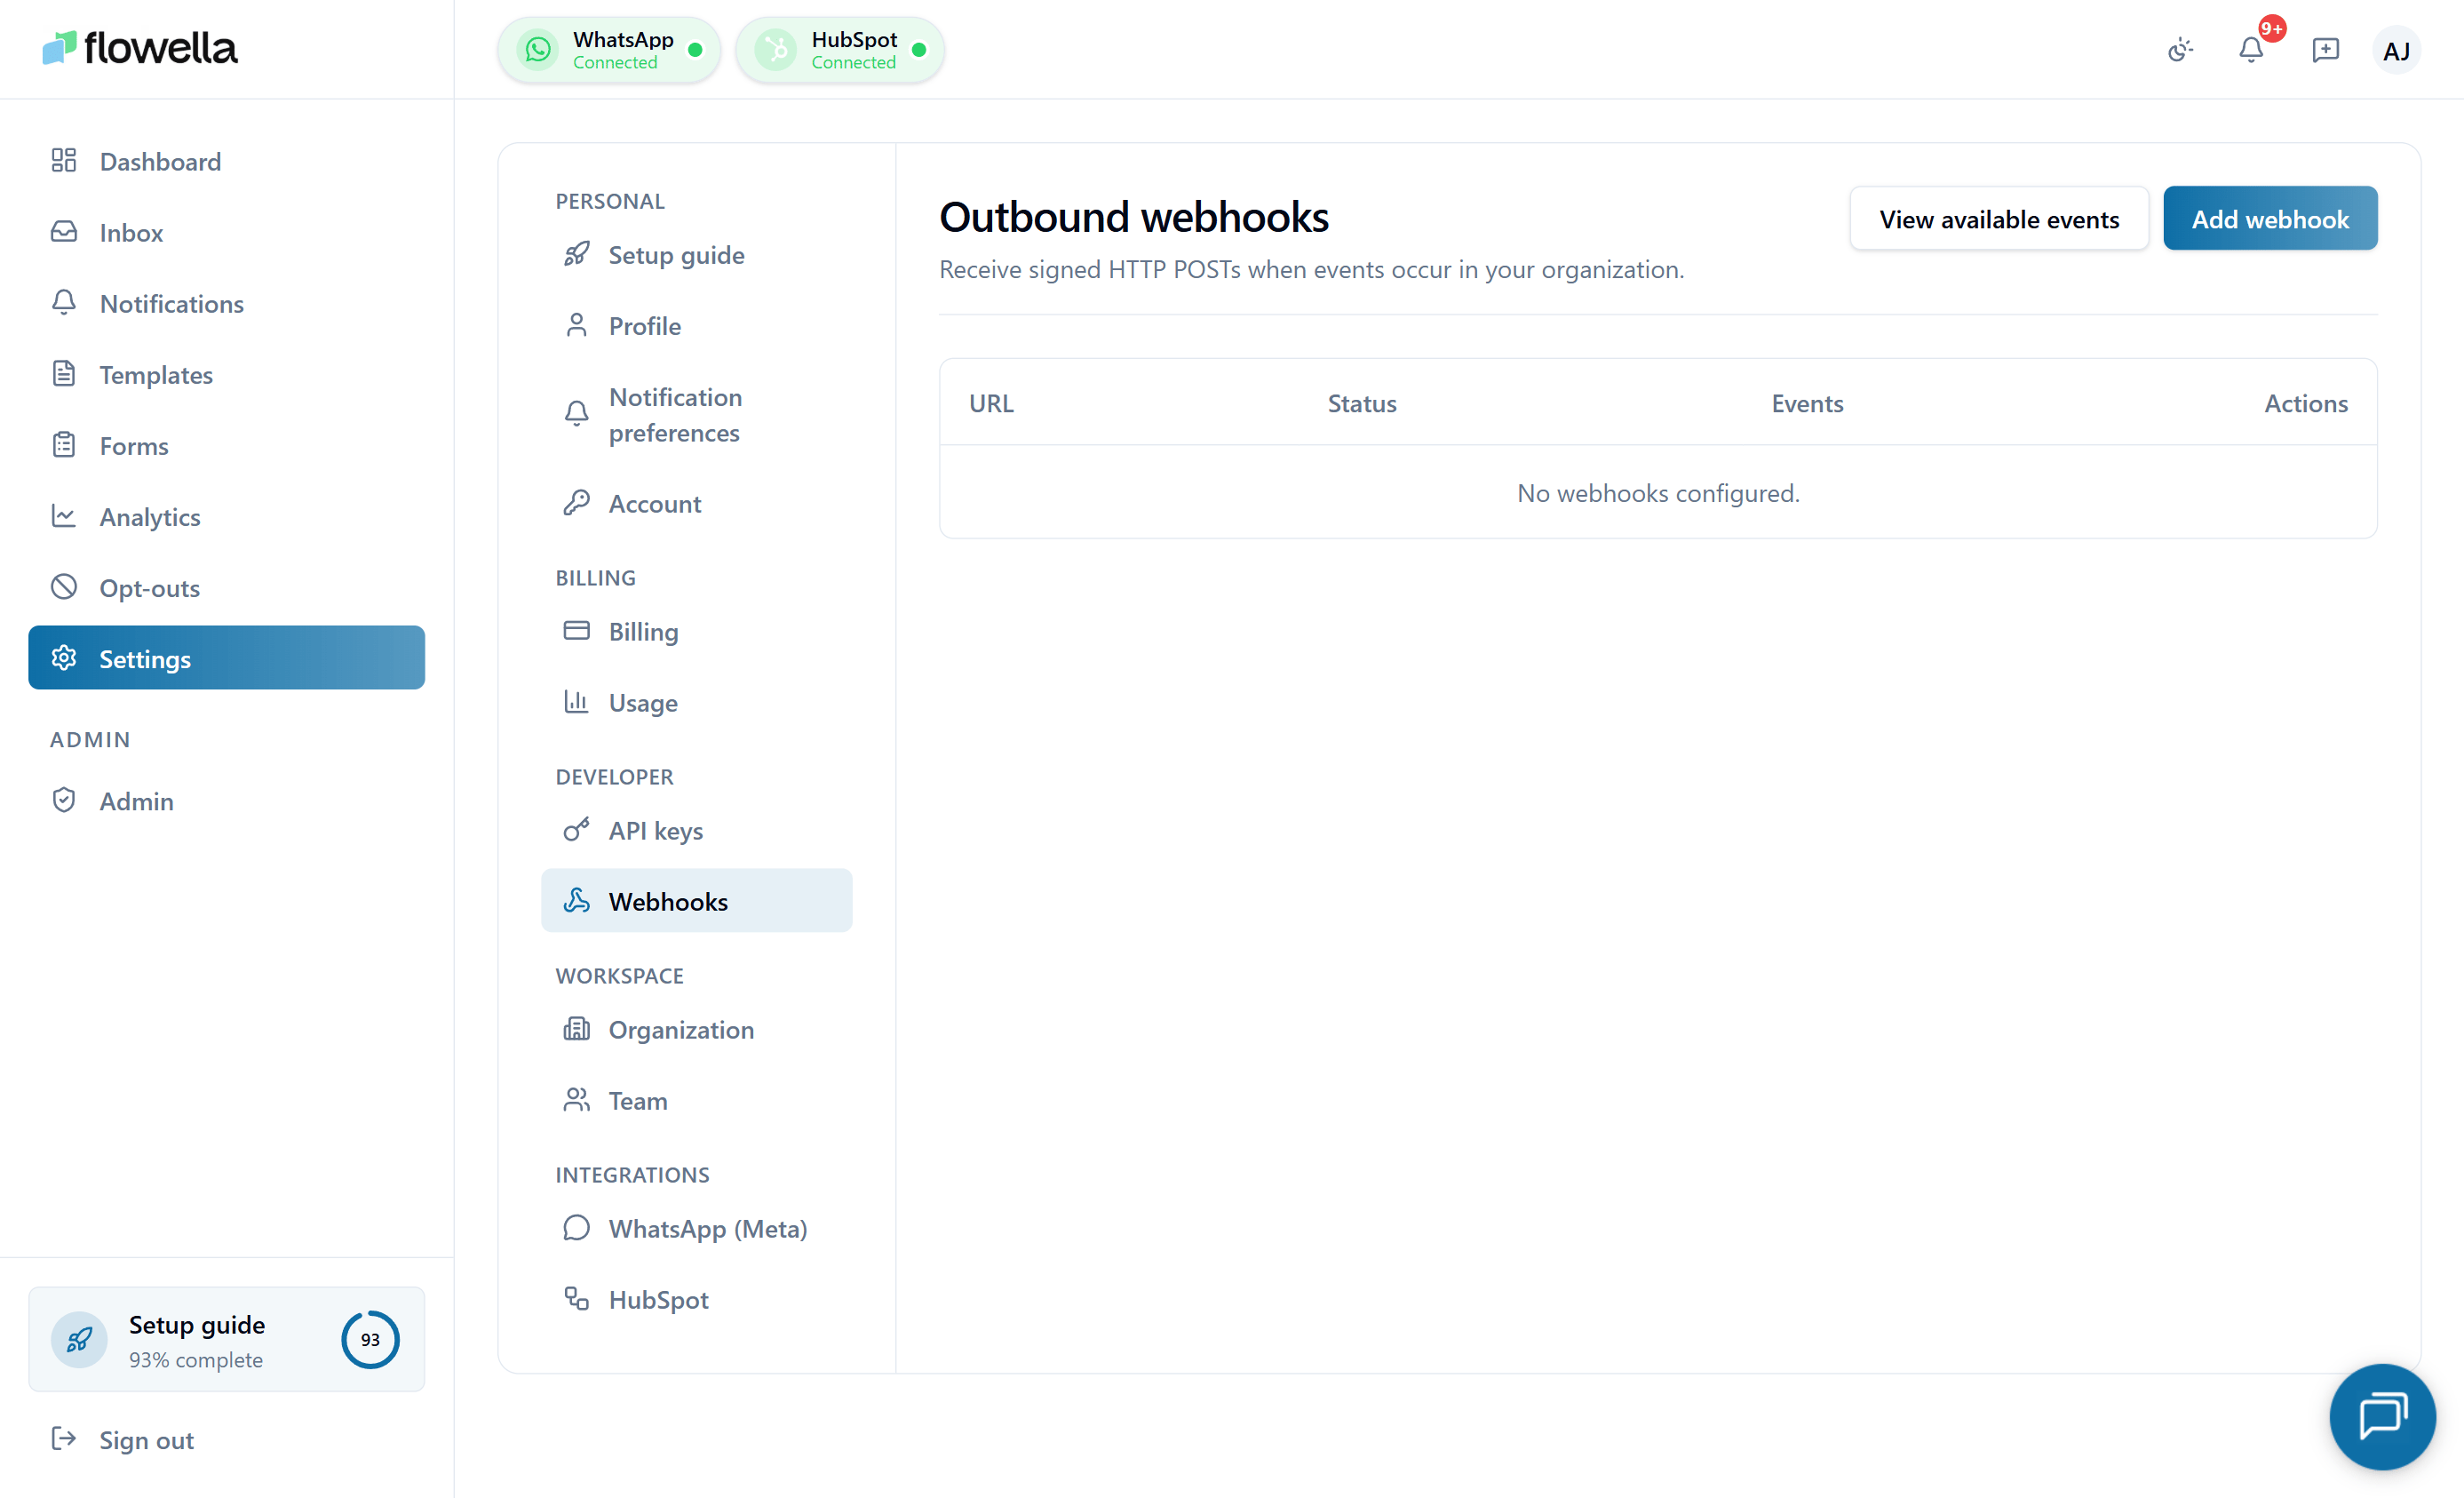
Task: Click the Account key icon
Action: 576,503
